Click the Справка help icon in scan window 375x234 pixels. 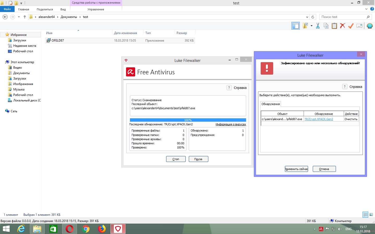click(229, 88)
